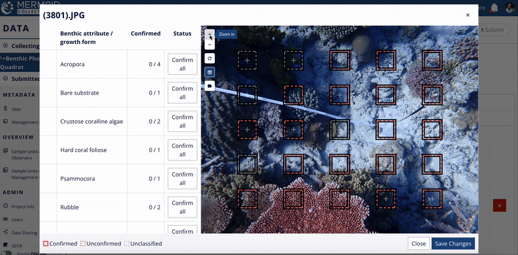518x255 pixels.
Task: Select the Hard coral foliose row label
Action: click(x=84, y=150)
